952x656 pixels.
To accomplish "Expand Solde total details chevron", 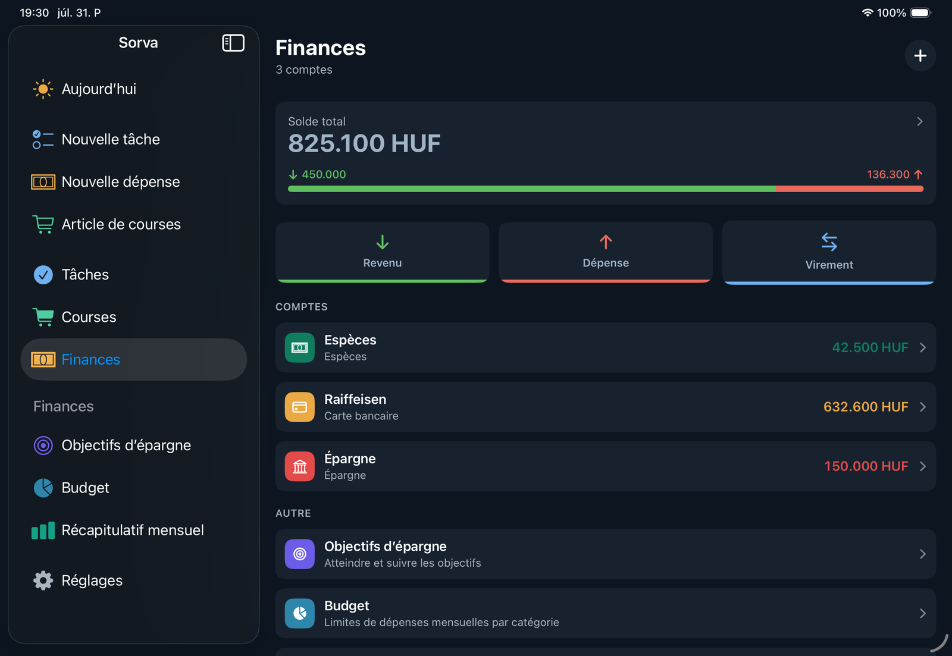I will tap(920, 121).
